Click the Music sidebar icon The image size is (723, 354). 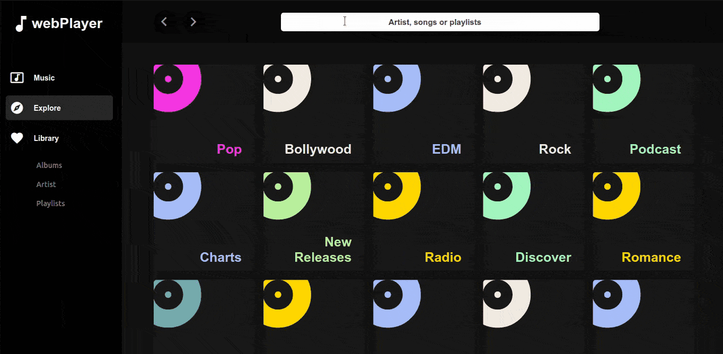(x=17, y=78)
